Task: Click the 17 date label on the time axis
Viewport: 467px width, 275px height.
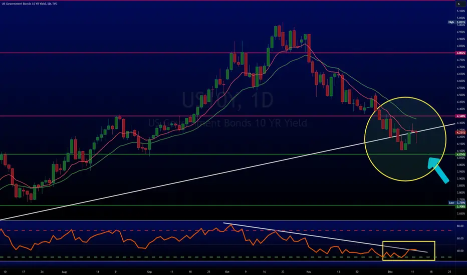Action: [23, 271]
